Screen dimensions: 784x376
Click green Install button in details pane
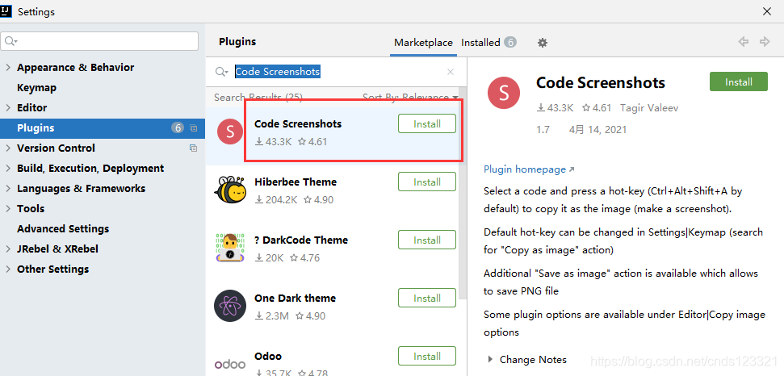739,81
